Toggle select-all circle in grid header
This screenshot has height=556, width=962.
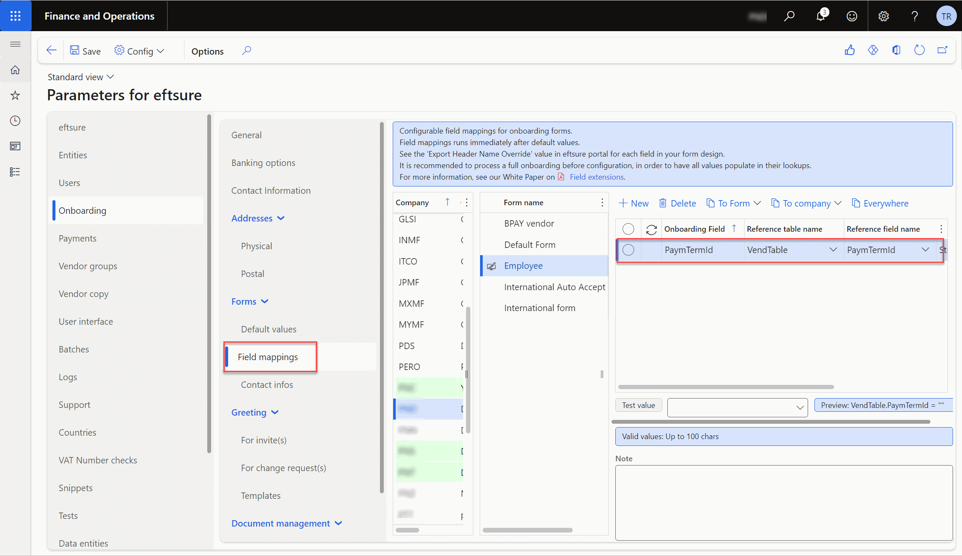[628, 229]
